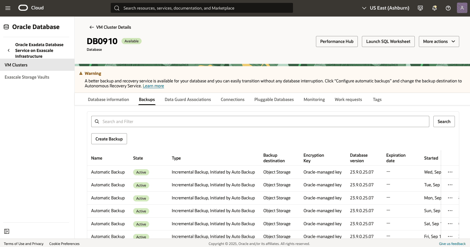470x247 pixels.
Task: Click the Encryption Key column header
Action: pos(314,158)
